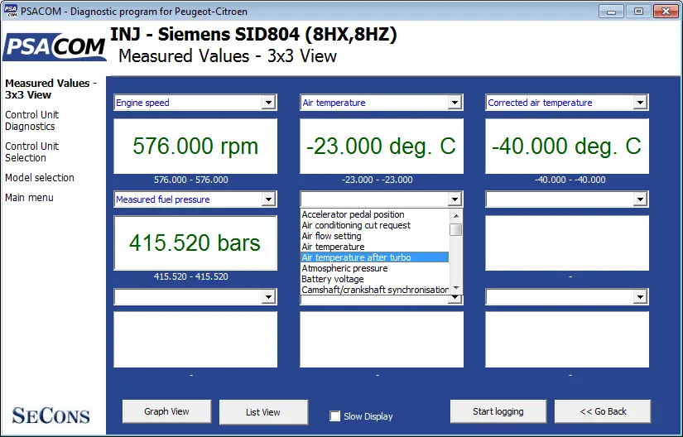Click the dropdown list scrollbar down arrow
Image resolution: width=683 pixels, height=437 pixels.
coord(456,288)
